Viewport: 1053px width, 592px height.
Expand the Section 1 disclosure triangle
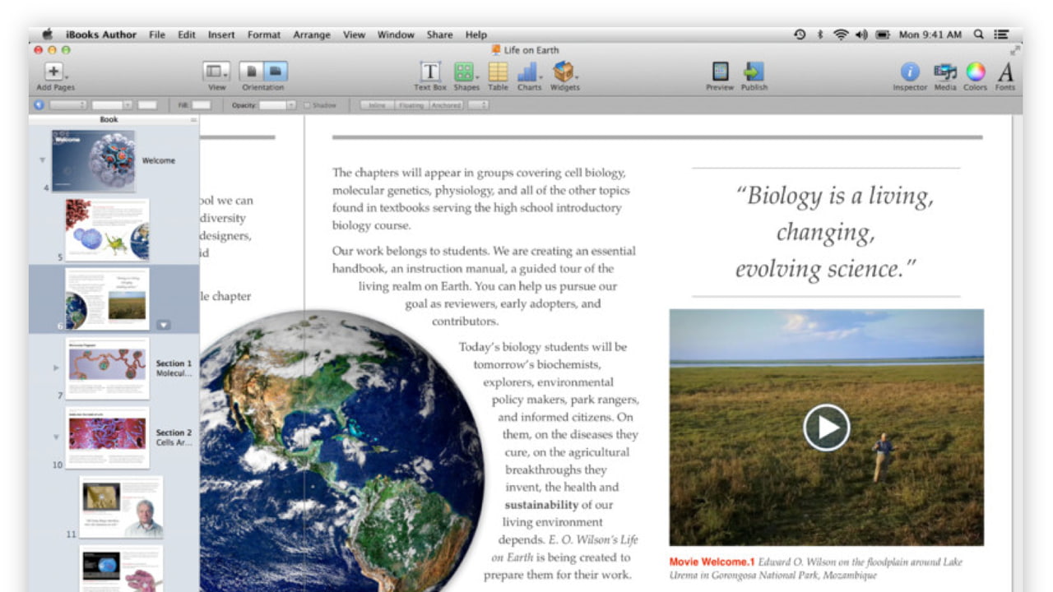click(57, 368)
